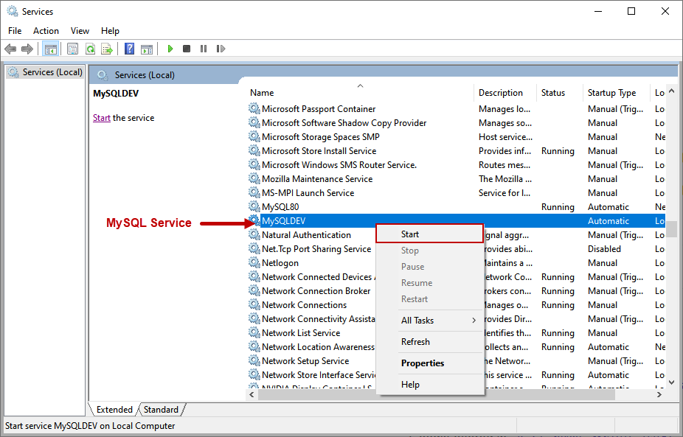Open the Action menu
Screen dimensions: 683x437
[x=46, y=31]
